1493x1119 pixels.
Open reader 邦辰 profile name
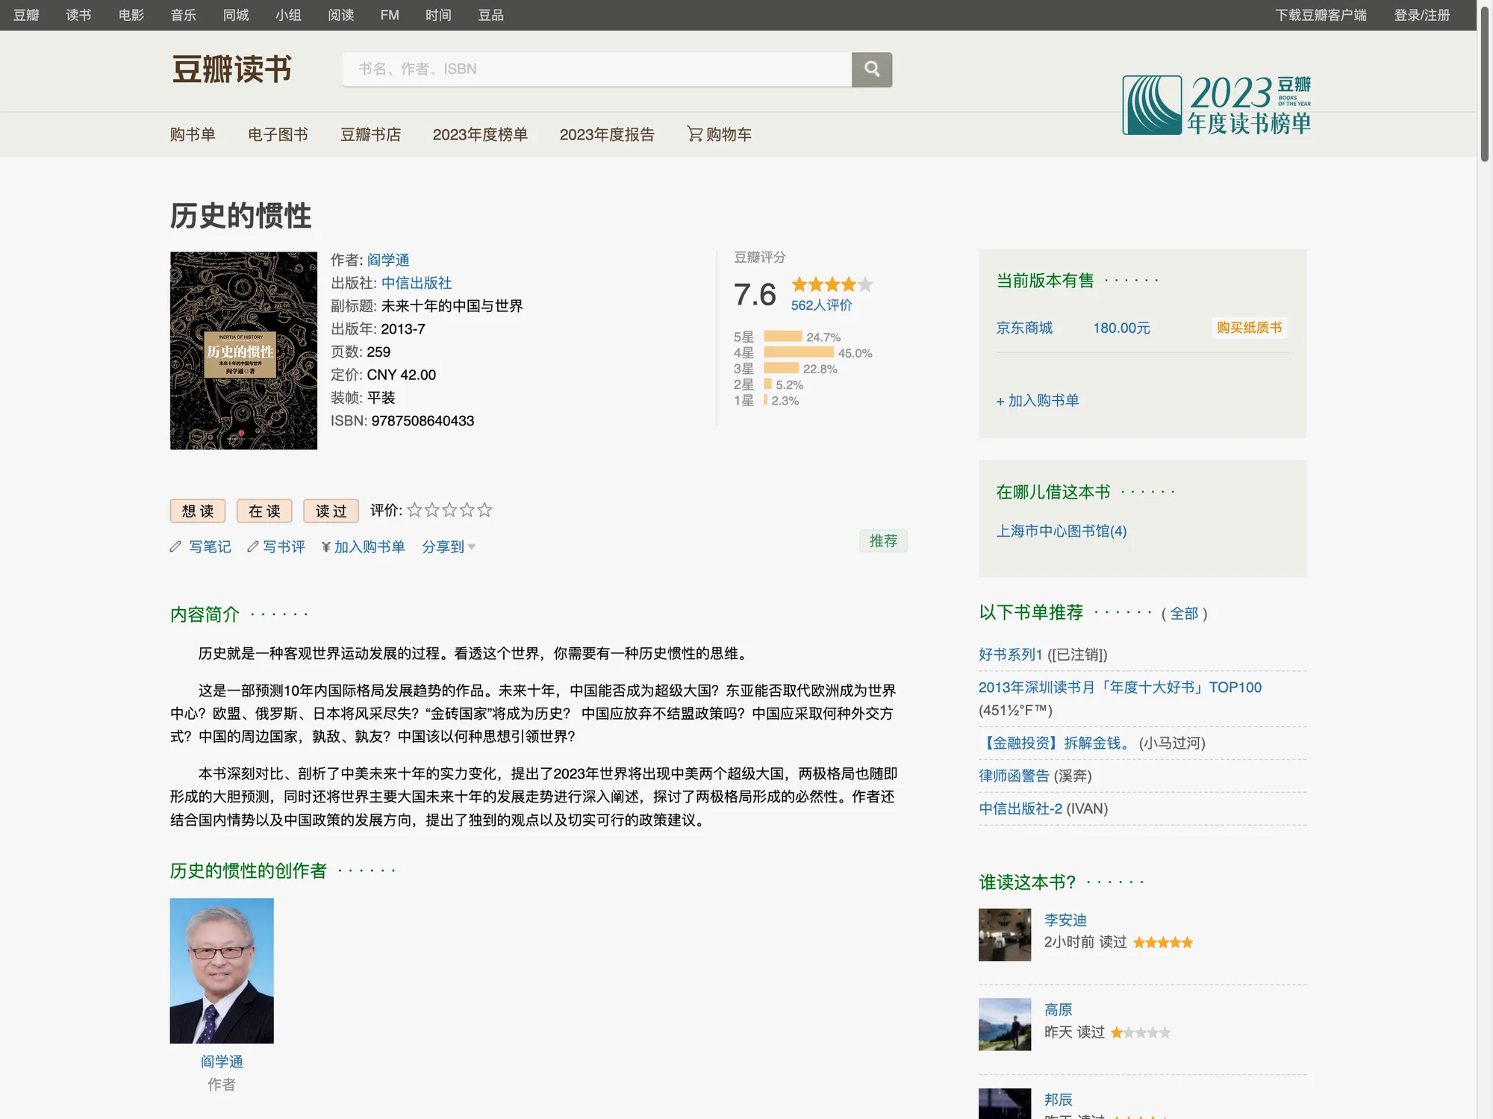(1058, 1100)
